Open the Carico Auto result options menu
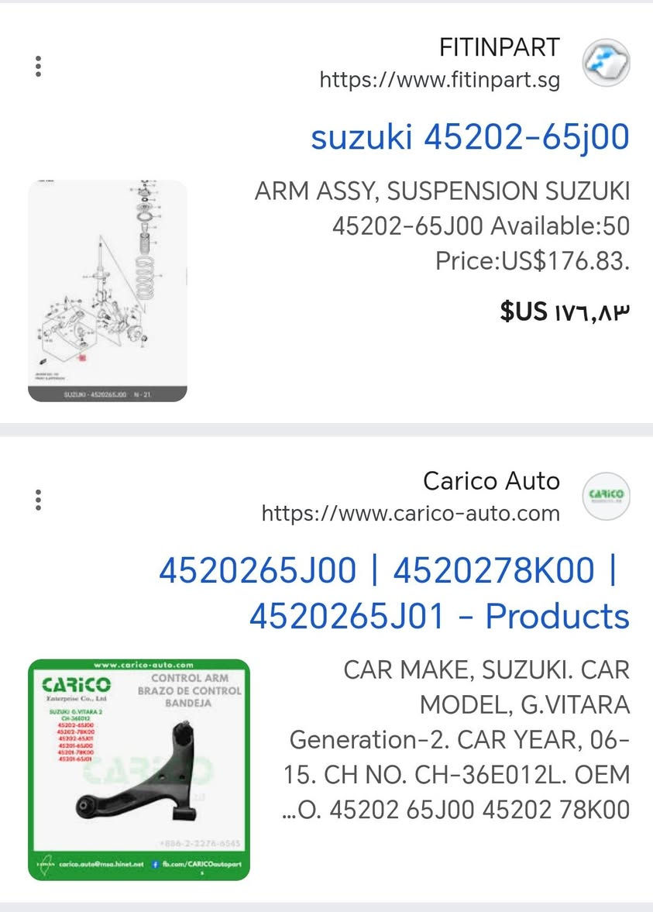The width and height of the screenshot is (653, 912). (37, 500)
